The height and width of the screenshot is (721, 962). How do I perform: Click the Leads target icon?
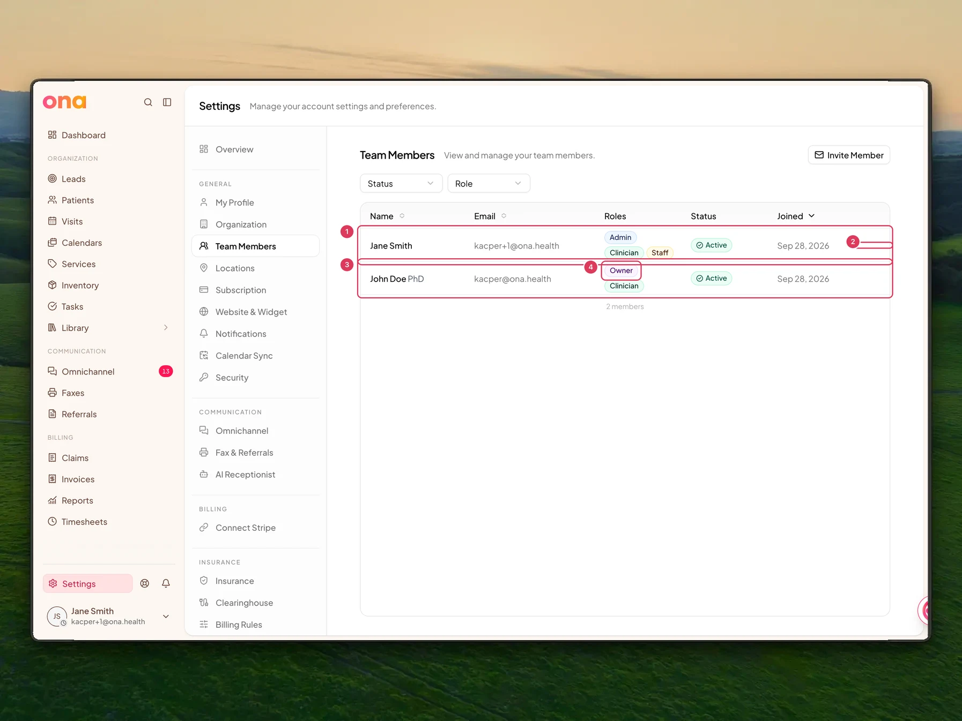(x=52, y=179)
